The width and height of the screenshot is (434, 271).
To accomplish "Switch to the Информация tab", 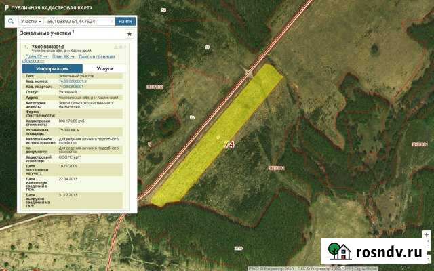I will click(x=52, y=68).
